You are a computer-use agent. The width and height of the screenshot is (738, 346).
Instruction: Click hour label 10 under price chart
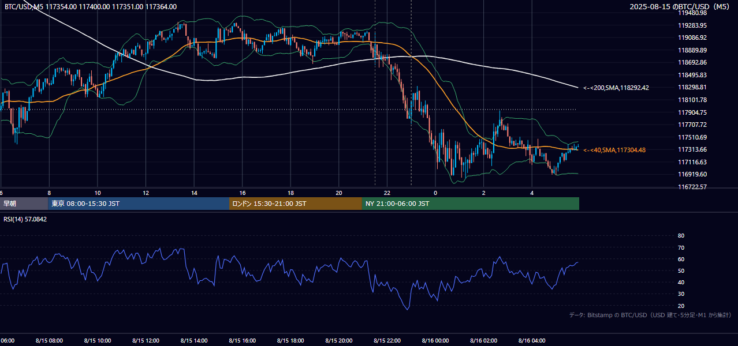coord(98,193)
